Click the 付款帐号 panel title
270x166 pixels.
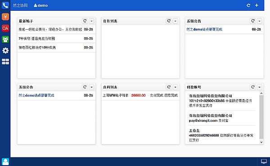click(194, 87)
